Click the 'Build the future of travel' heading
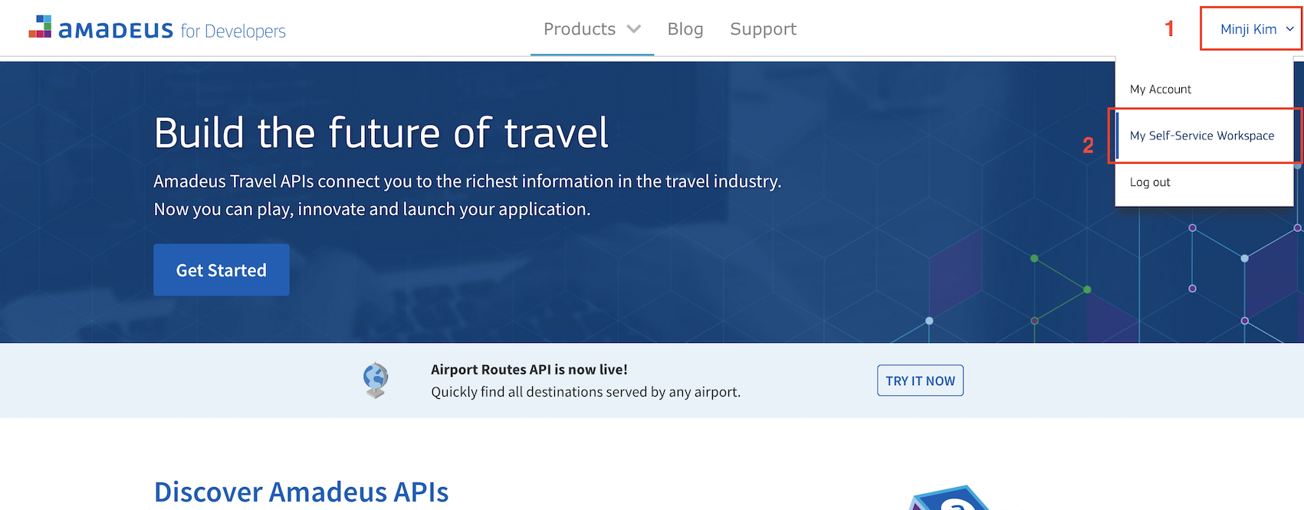 [x=381, y=132]
